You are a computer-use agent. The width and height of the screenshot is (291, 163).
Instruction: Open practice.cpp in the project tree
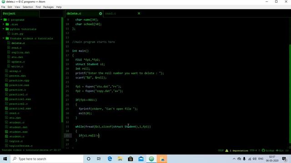[x=19, y=81]
